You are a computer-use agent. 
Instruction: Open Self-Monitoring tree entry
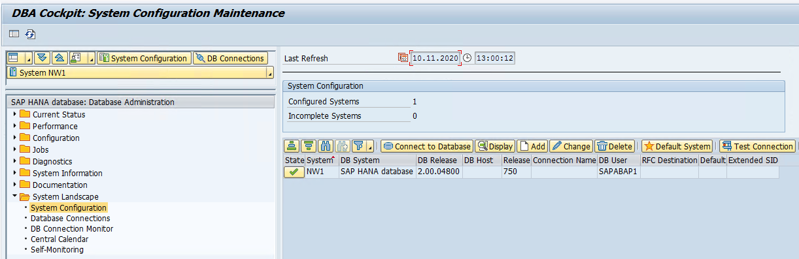[x=57, y=249]
